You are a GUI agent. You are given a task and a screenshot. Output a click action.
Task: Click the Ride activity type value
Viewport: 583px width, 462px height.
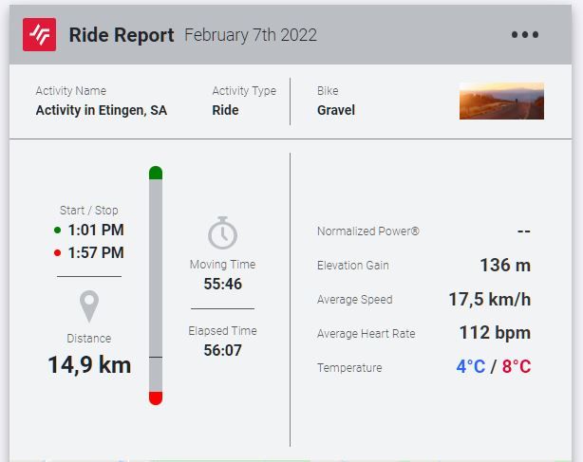click(225, 110)
